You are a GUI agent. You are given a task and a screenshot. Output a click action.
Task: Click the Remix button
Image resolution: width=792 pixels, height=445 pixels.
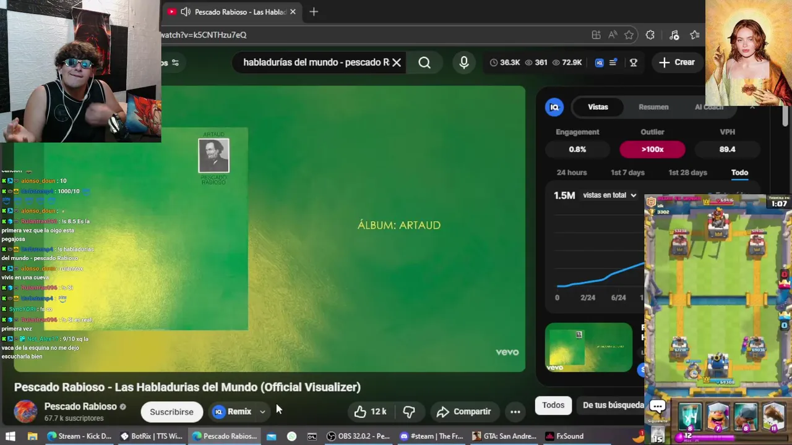pyautogui.click(x=233, y=412)
